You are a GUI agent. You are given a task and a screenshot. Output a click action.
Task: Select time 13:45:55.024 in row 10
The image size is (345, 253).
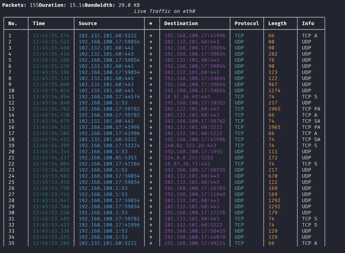(x=51, y=91)
